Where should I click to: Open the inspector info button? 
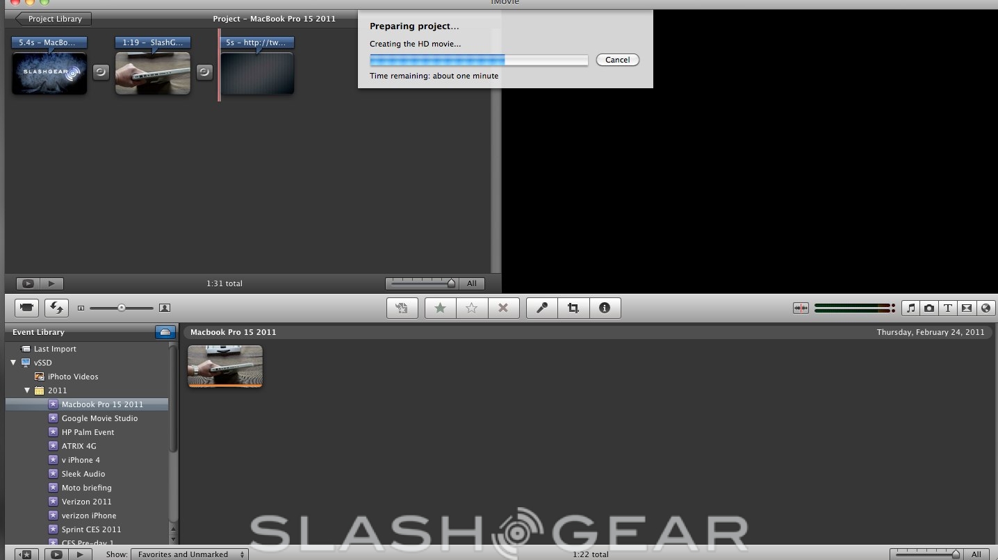click(x=605, y=308)
